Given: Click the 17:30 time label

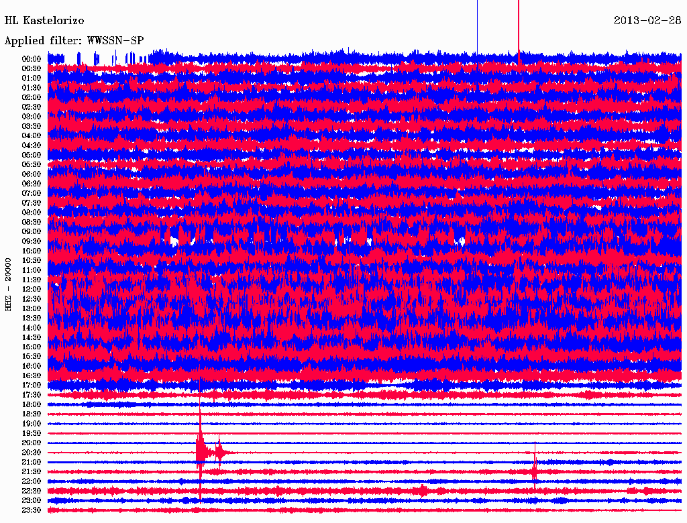Looking at the screenshot, I should (x=32, y=395).
